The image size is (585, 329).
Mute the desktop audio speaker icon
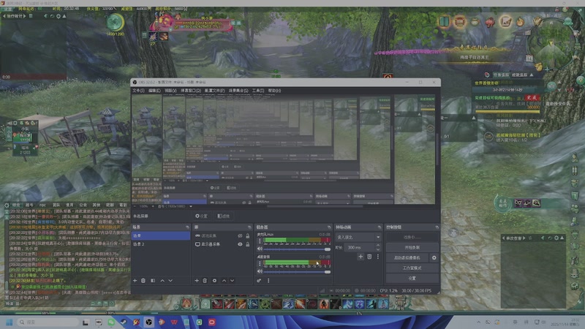click(x=260, y=271)
